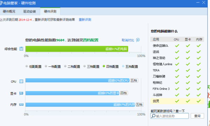Select the 使命召唤OL row
210x126 pixels.
click(x=177, y=46)
